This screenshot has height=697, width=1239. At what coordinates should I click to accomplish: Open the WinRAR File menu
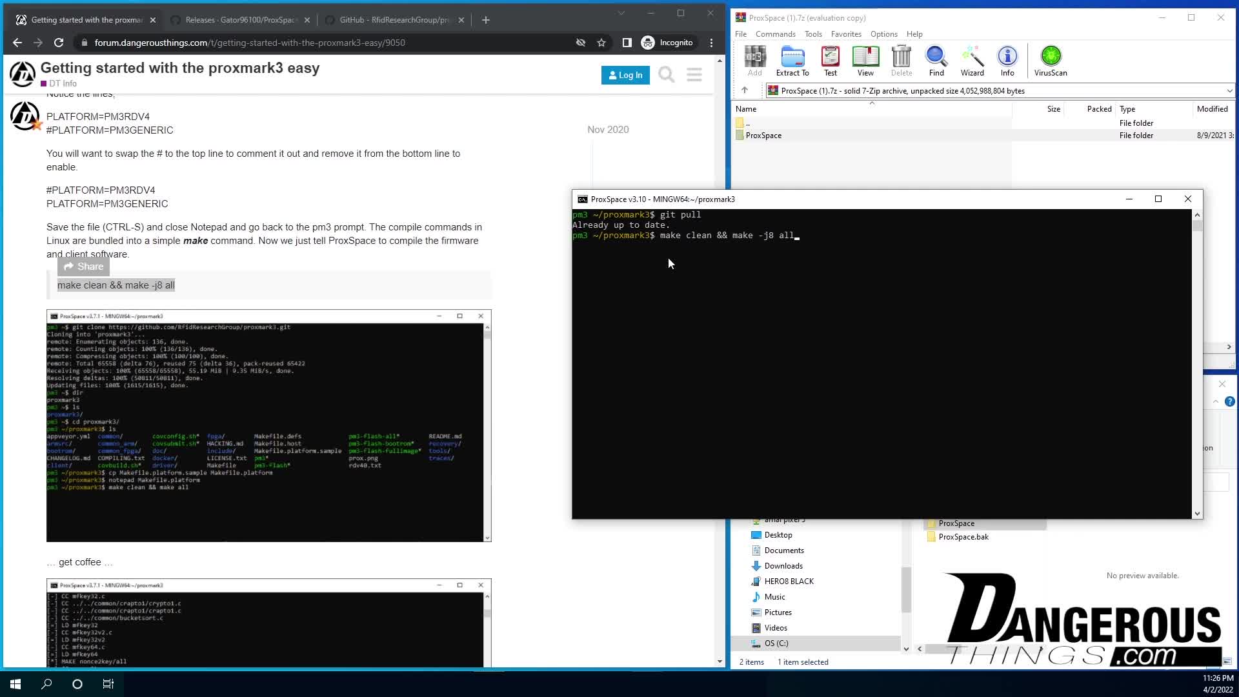point(740,34)
